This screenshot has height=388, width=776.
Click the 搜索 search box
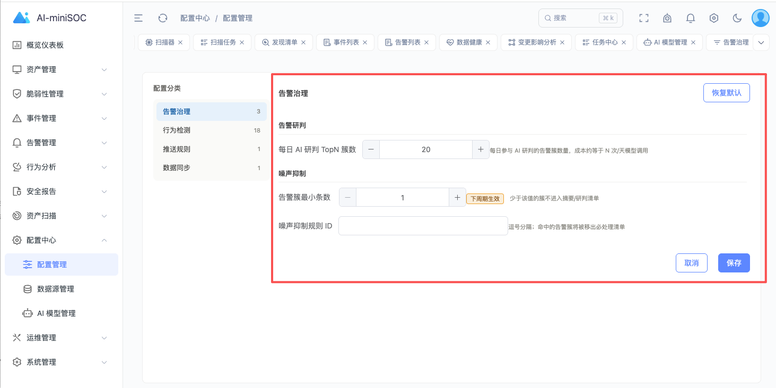pyautogui.click(x=581, y=18)
